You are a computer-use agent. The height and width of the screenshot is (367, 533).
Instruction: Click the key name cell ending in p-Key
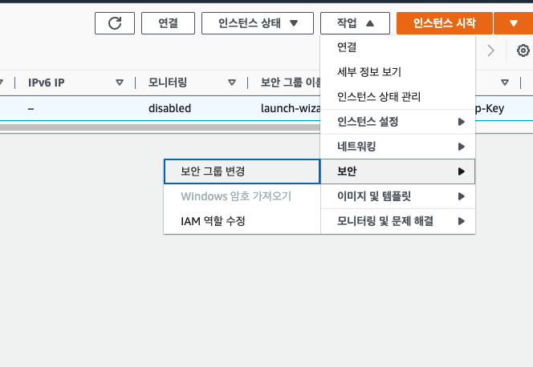pyautogui.click(x=490, y=108)
